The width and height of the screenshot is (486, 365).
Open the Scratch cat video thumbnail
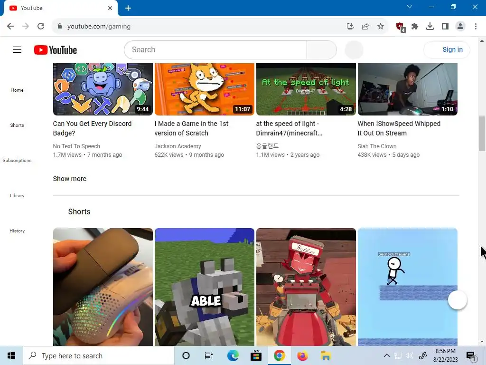pyautogui.click(x=205, y=89)
